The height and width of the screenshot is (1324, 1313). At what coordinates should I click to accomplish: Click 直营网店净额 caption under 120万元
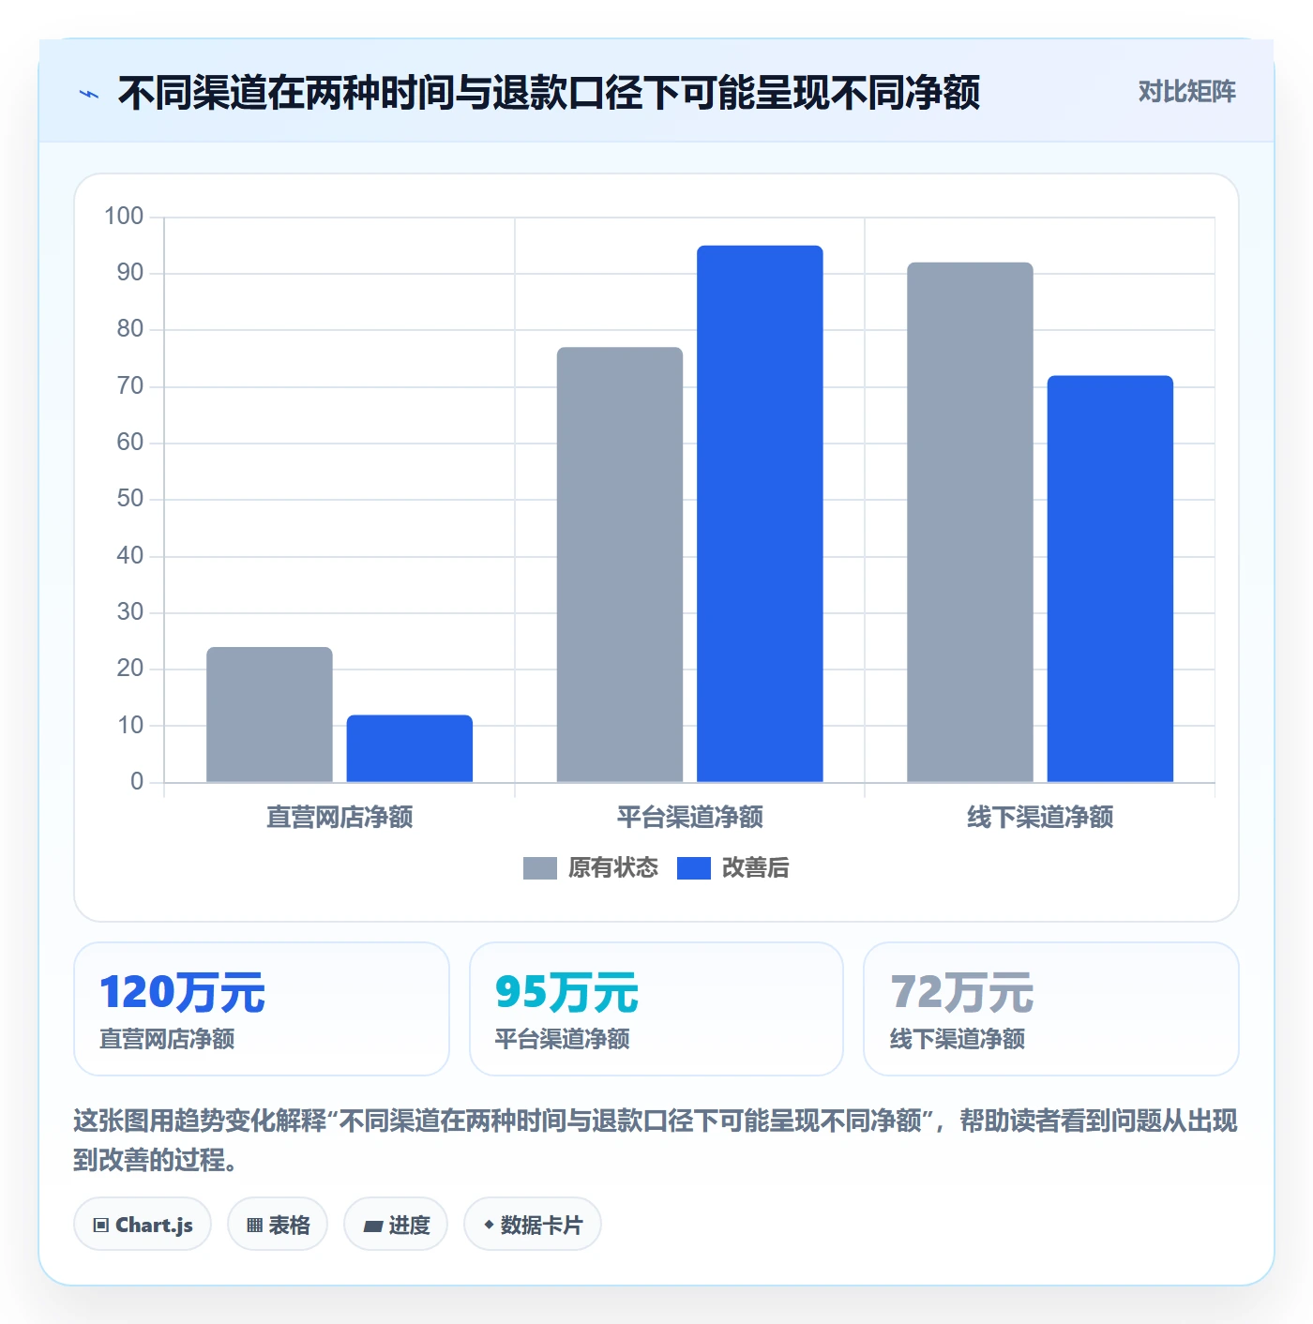pyautogui.click(x=167, y=1040)
